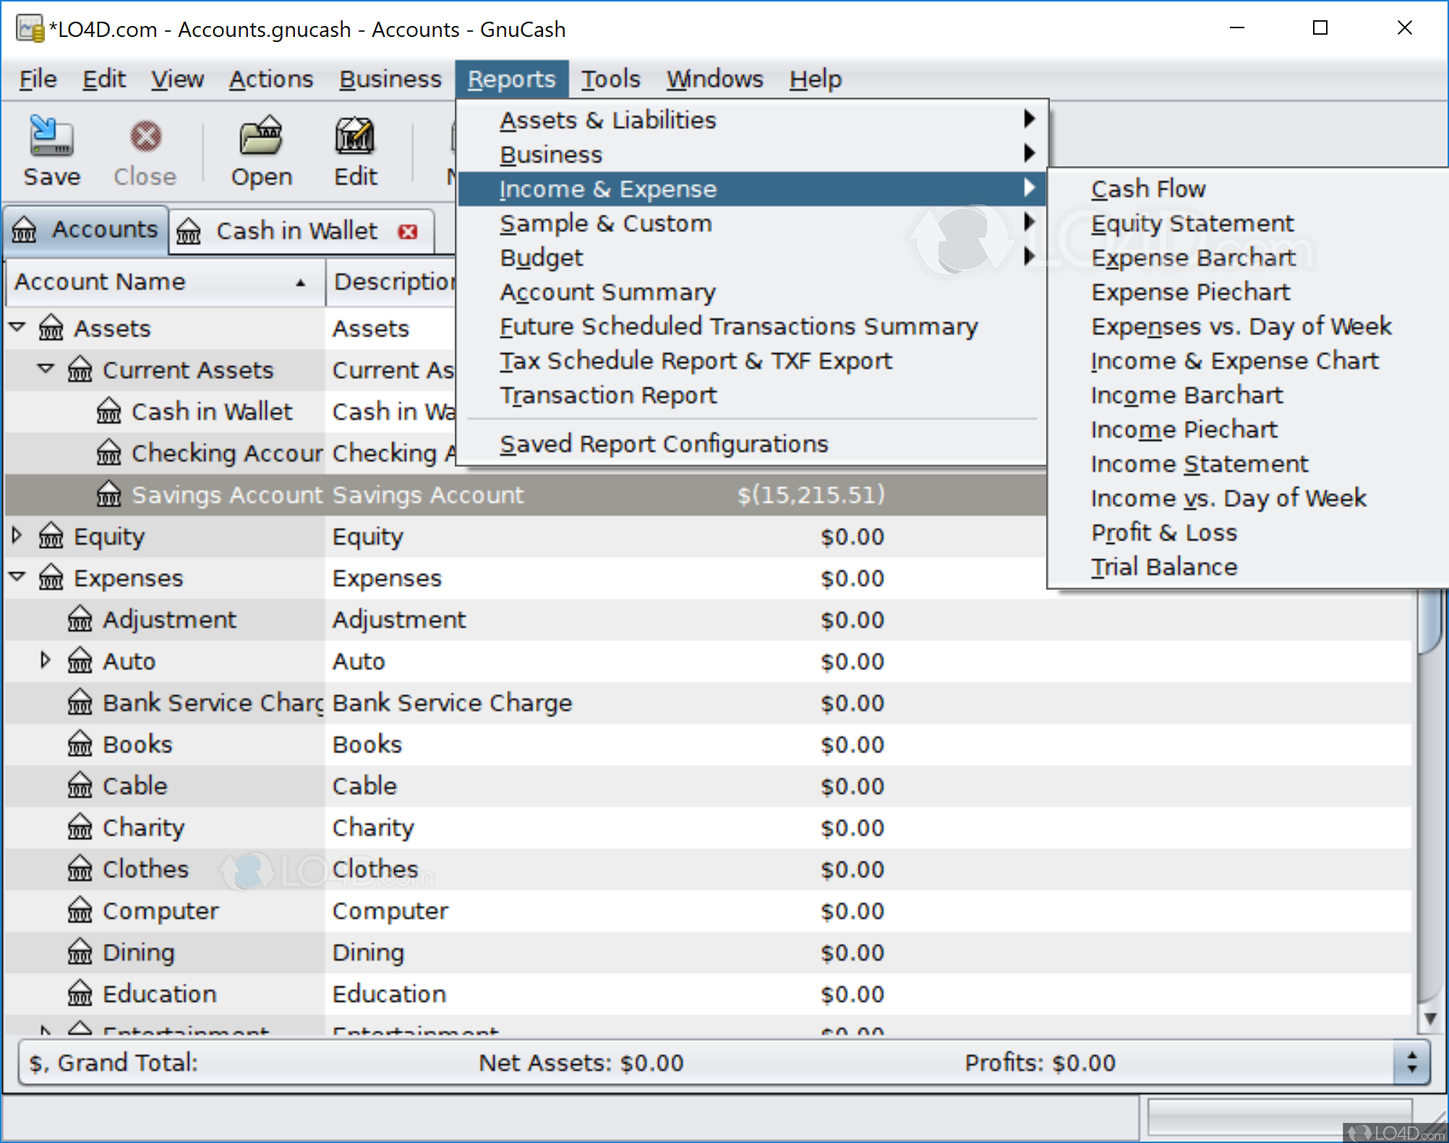Switch to the Accounts tab
The image size is (1449, 1143).
85,230
